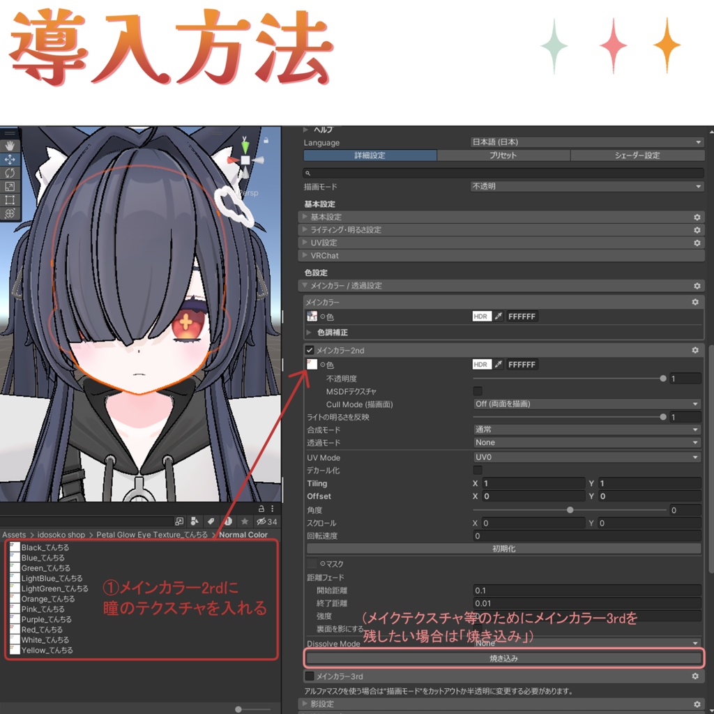Switch to the プリセット tab

click(503, 155)
